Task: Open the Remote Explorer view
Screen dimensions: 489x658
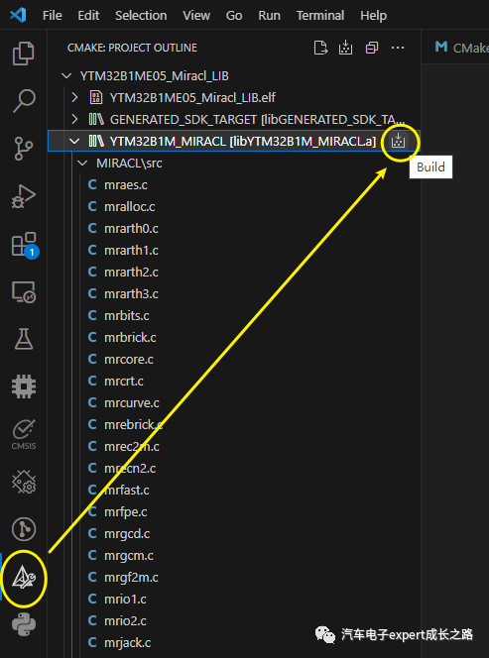Action: (24, 292)
